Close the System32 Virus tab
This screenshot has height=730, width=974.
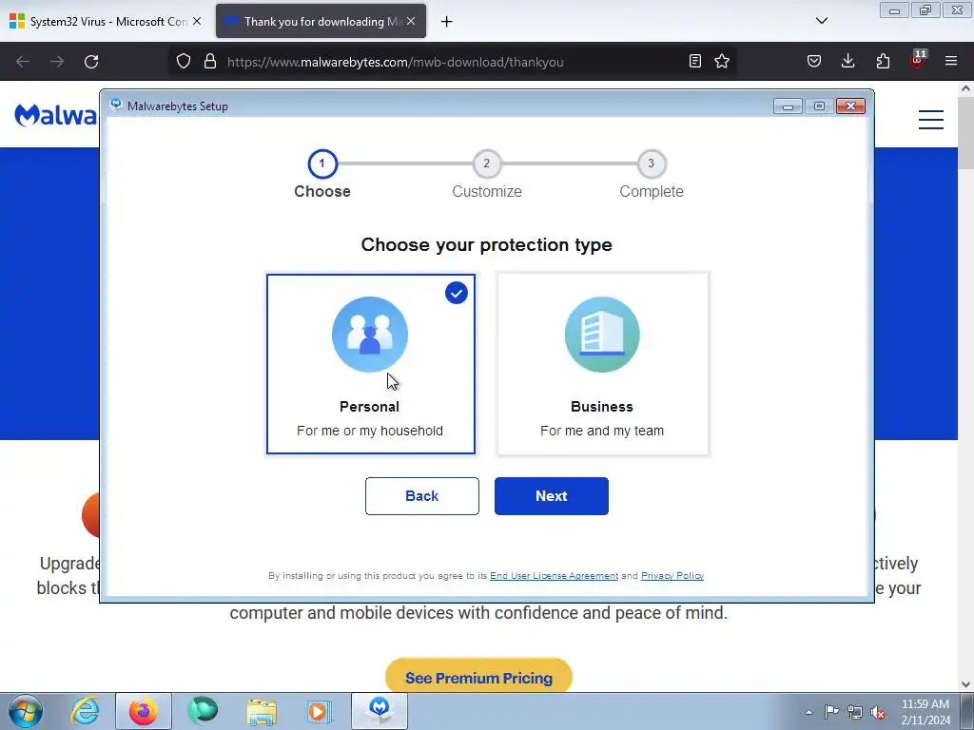197,21
